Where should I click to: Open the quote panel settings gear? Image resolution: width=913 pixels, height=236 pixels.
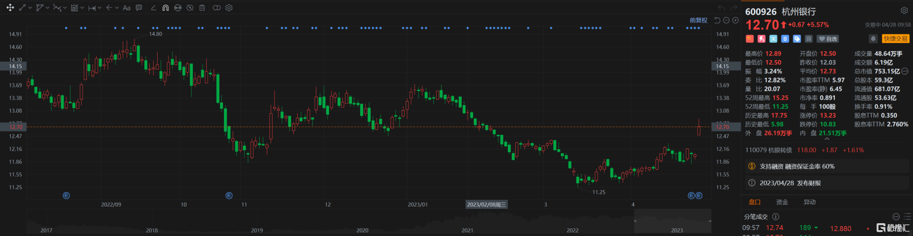[x=904, y=10]
